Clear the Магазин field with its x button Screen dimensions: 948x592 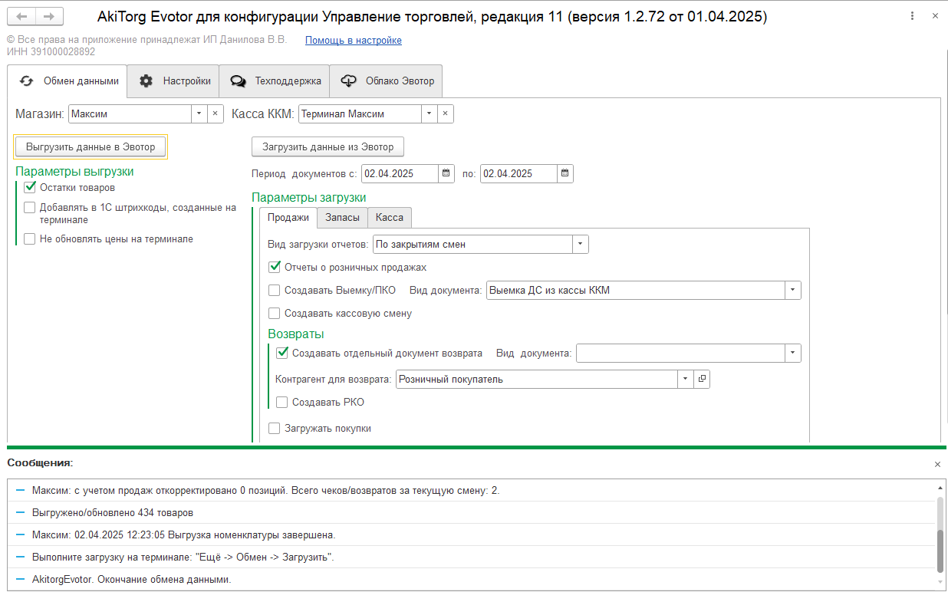[216, 113]
